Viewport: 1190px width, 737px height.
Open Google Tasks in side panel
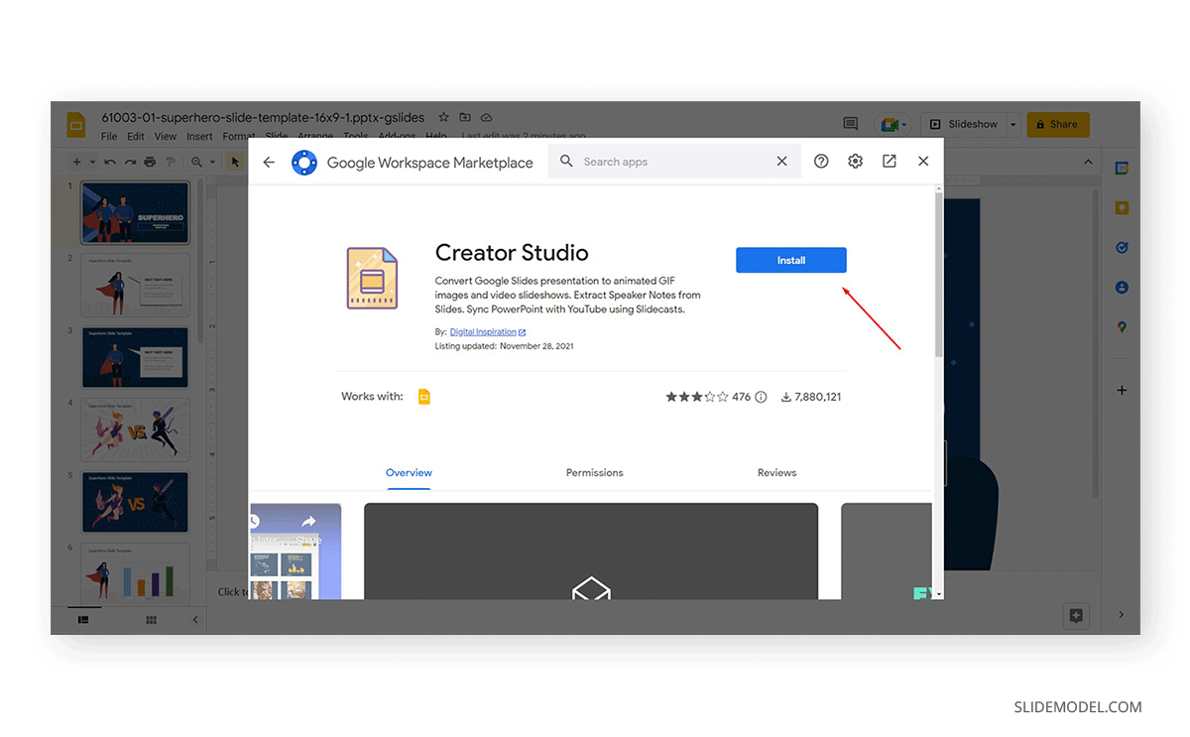pos(1122,247)
